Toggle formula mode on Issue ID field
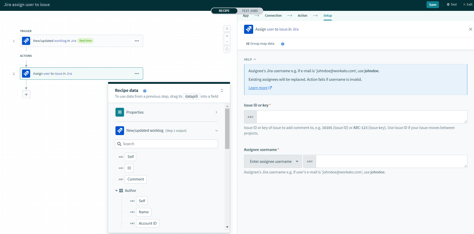 (250, 117)
